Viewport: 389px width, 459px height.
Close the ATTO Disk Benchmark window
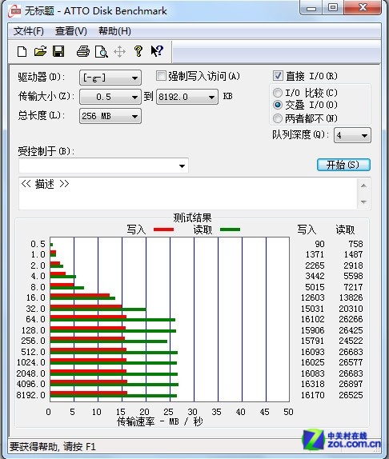(363, 8)
